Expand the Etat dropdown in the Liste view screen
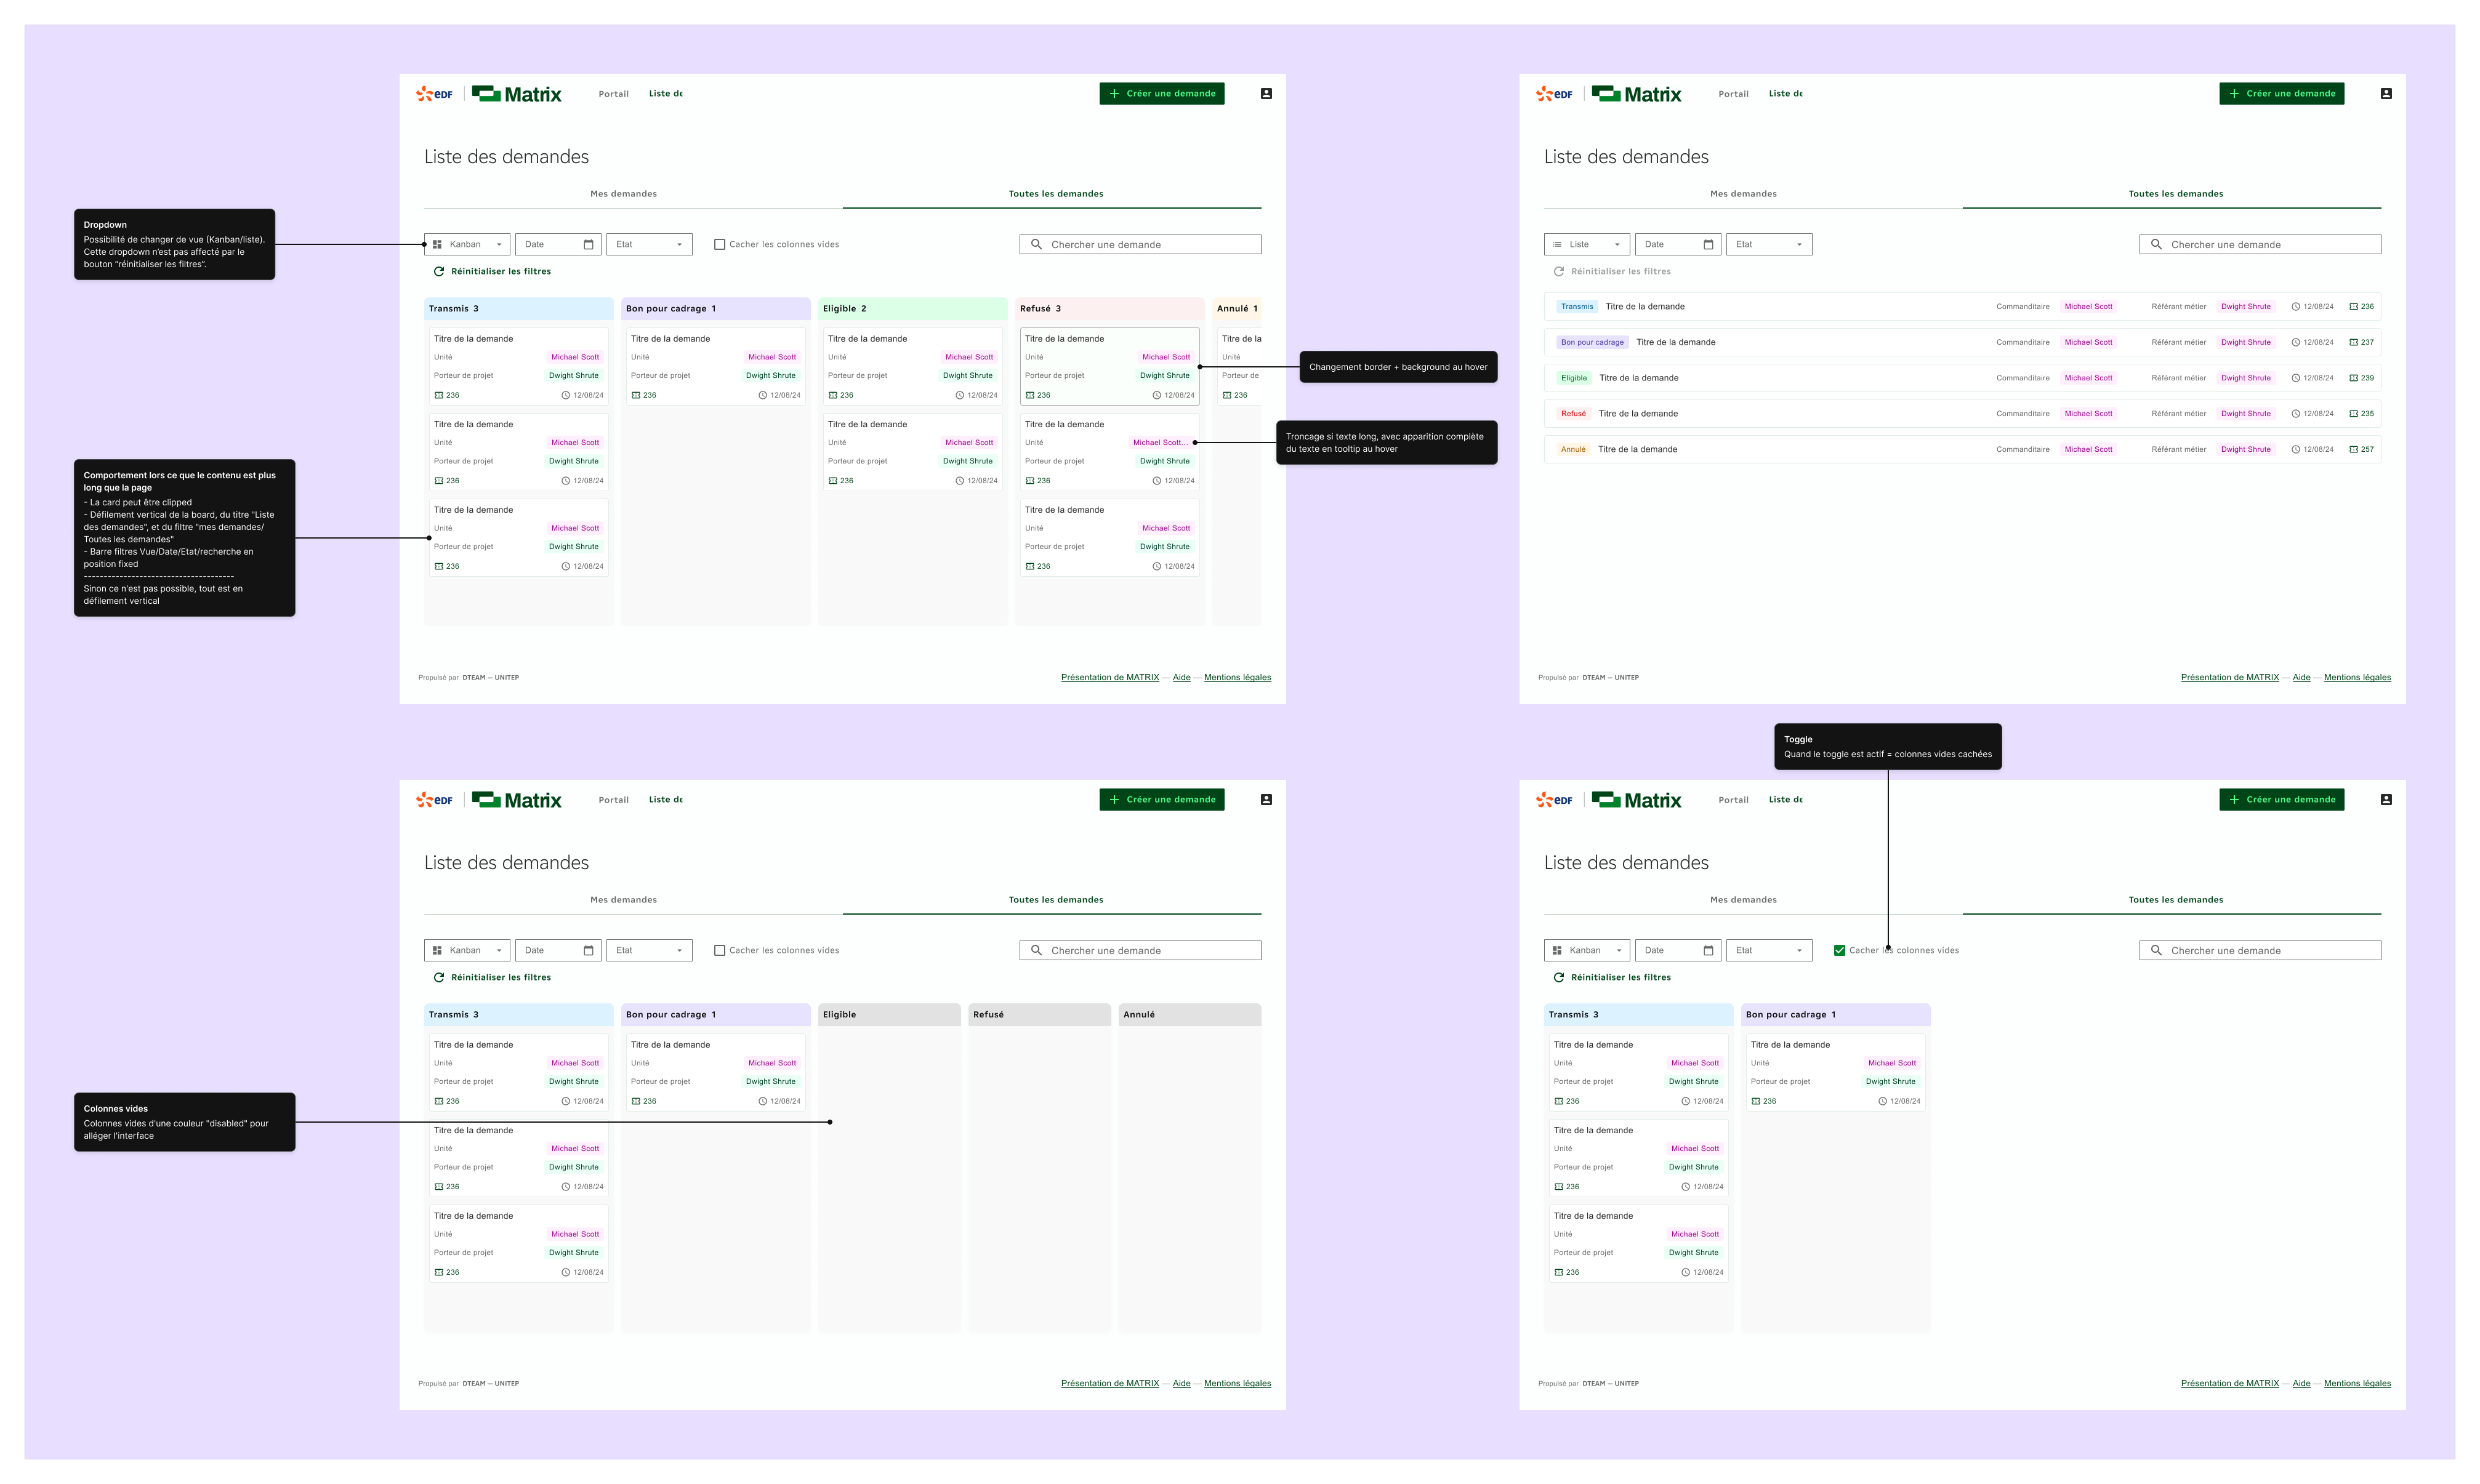This screenshot has width=2480, height=1484. point(1769,244)
